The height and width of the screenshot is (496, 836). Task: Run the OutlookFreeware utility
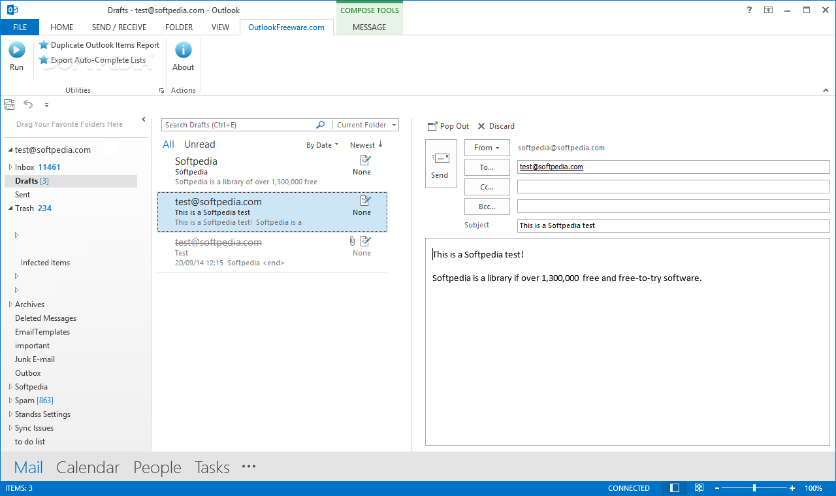16,56
